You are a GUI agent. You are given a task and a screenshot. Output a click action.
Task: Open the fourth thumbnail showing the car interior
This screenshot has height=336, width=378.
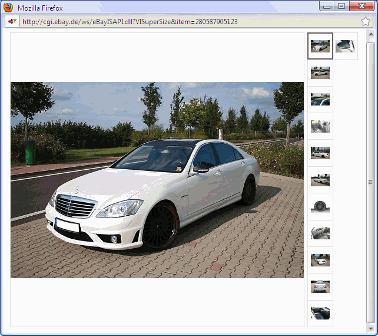(x=320, y=126)
